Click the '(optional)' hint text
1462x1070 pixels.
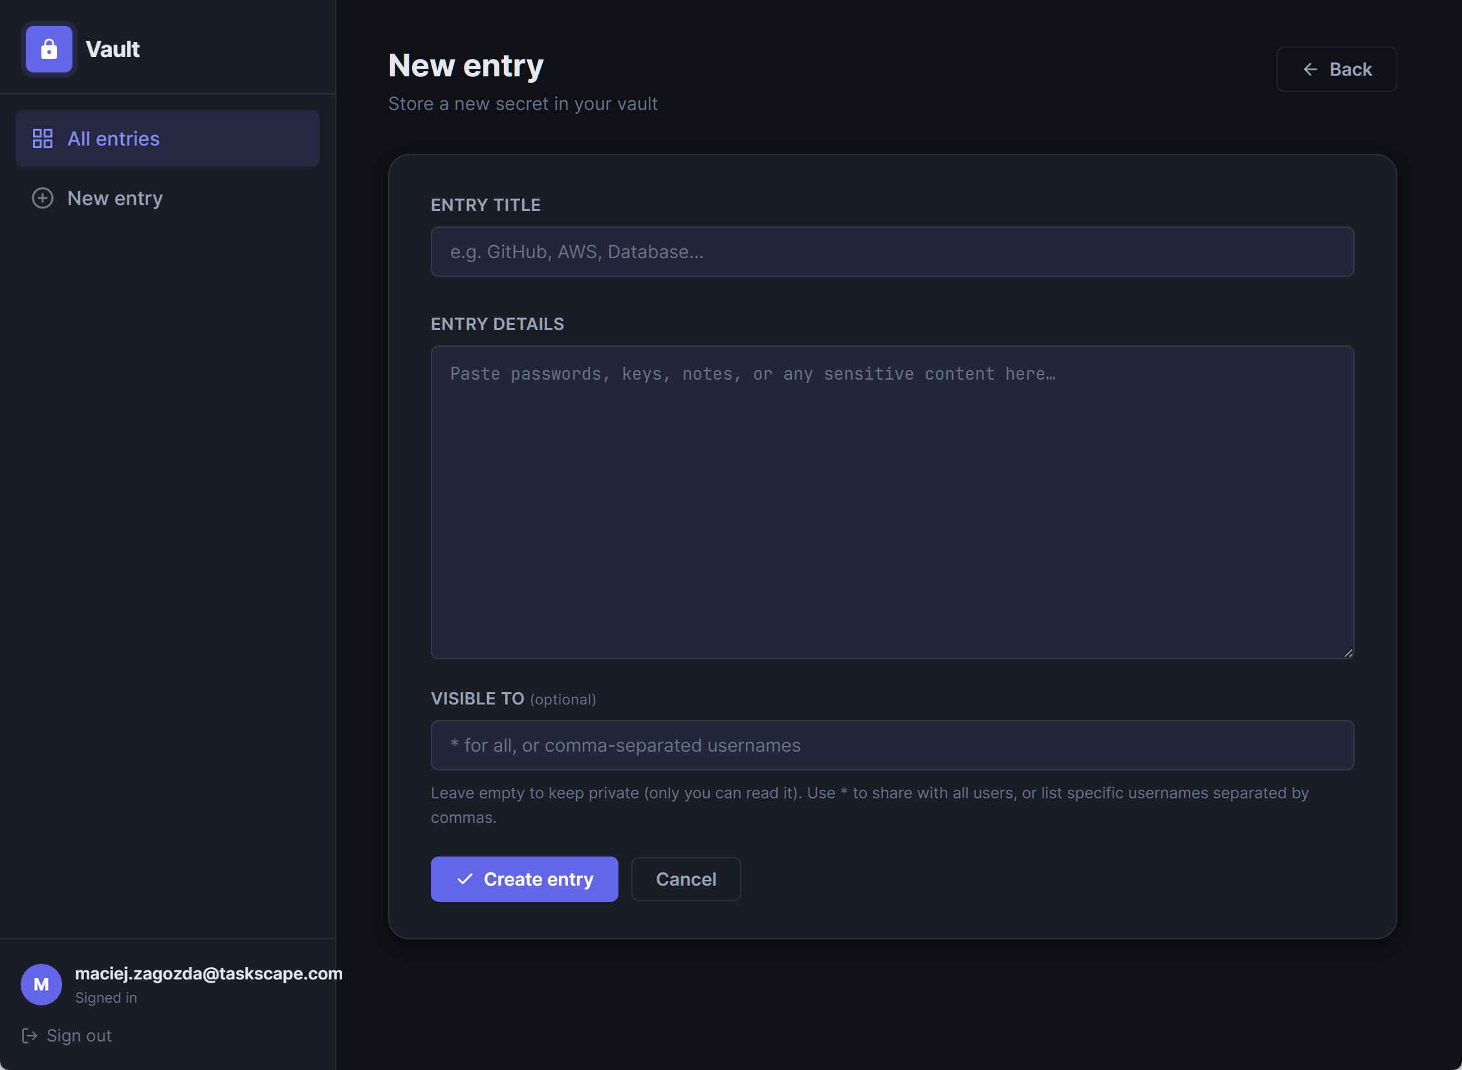[x=563, y=699]
